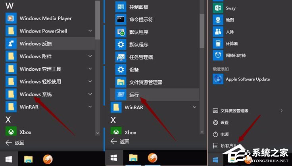
Task: Expand the 文件资源管理器 jump list chevron
Action: click(x=281, y=111)
